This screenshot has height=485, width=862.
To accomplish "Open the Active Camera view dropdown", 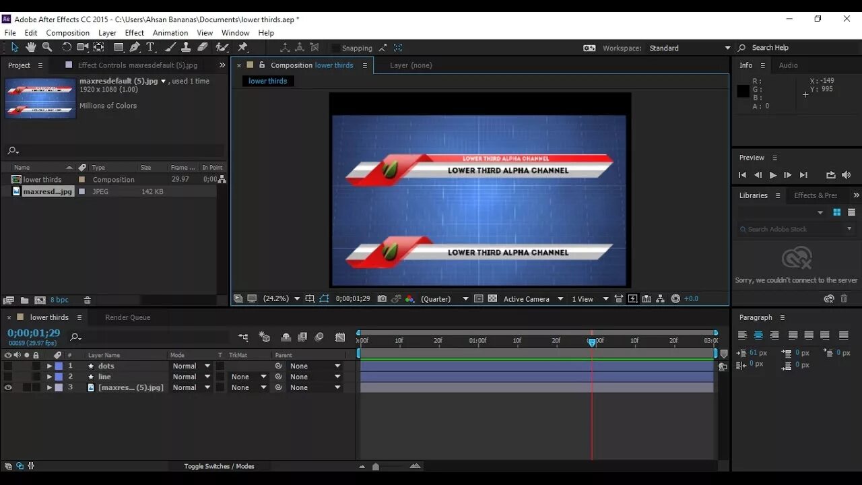I will coord(533,298).
